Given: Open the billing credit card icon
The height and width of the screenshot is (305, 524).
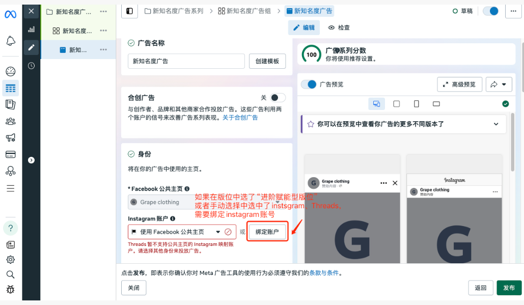Looking at the screenshot, I should click(11, 154).
